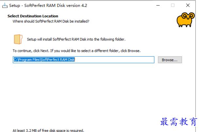Close the SoftPerfect RAM Disk setup window

coord(188,5)
